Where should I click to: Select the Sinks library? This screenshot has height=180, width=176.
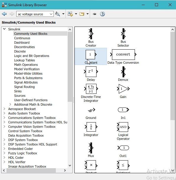[18, 91]
